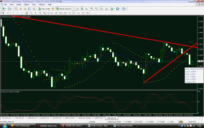Open the Help menu

pyautogui.click(x=50, y=5)
